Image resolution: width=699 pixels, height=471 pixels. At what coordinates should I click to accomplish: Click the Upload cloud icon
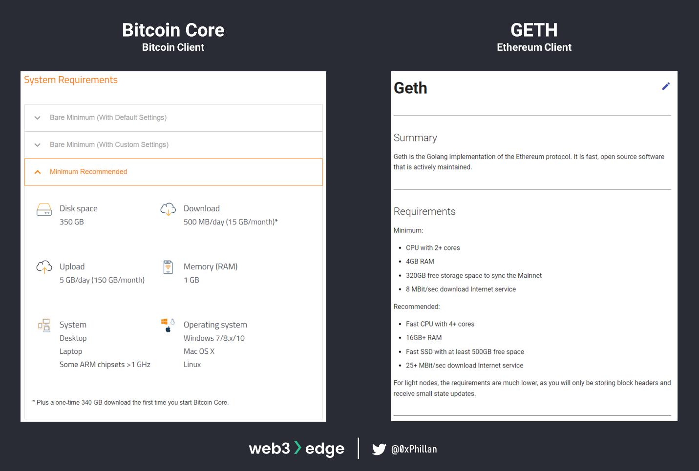pyautogui.click(x=44, y=267)
